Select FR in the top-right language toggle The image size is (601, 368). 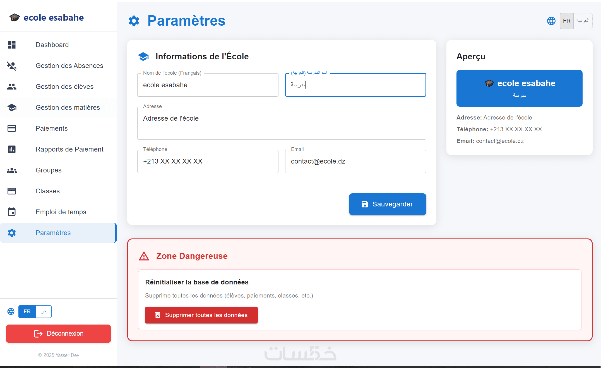[x=566, y=21]
